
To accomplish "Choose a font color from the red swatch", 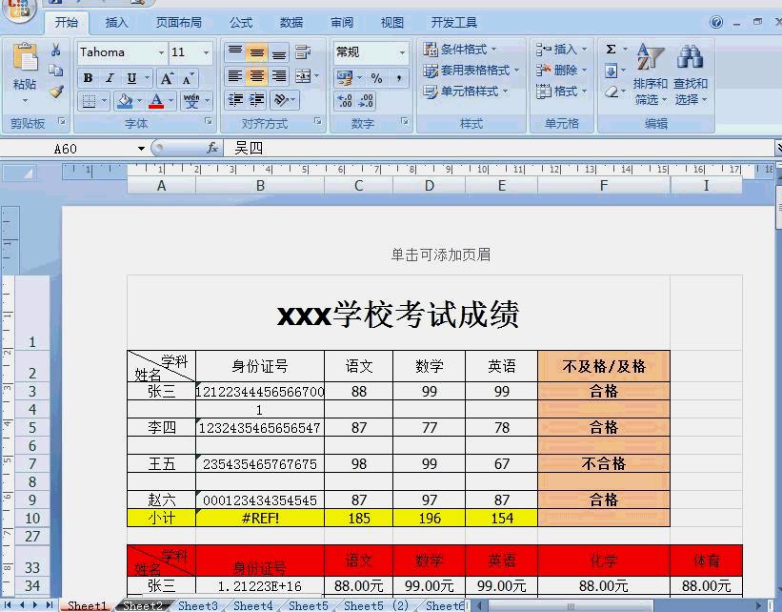I will pyautogui.click(x=156, y=102).
